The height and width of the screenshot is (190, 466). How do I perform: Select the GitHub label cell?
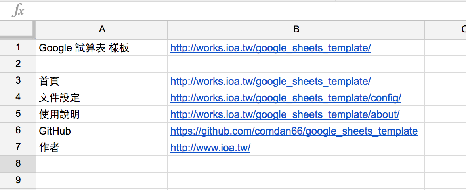pos(102,131)
